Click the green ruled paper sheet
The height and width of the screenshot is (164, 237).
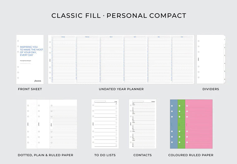click(181, 124)
